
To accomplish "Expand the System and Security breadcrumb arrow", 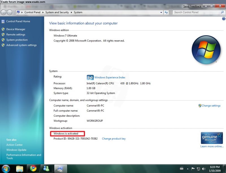I will click(71, 12).
